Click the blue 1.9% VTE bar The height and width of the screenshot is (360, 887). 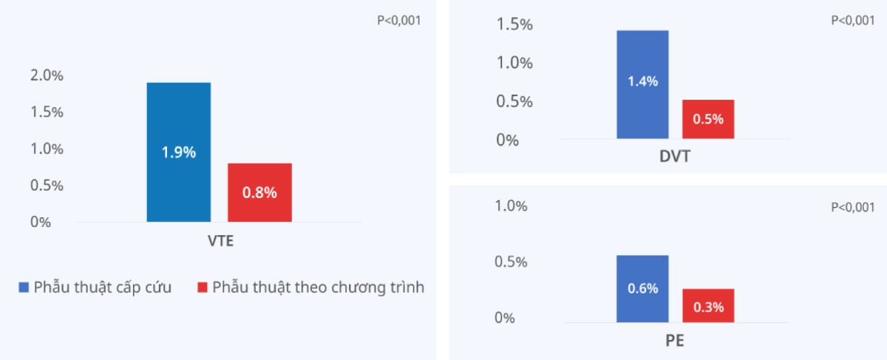pos(179,152)
